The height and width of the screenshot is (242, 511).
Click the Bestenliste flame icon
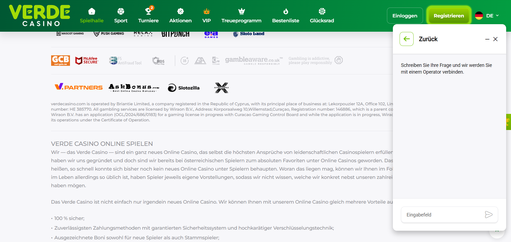point(286,11)
